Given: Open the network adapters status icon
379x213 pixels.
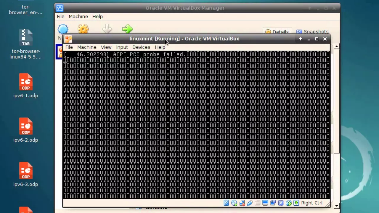Looking at the screenshot, I should (242, 203).
